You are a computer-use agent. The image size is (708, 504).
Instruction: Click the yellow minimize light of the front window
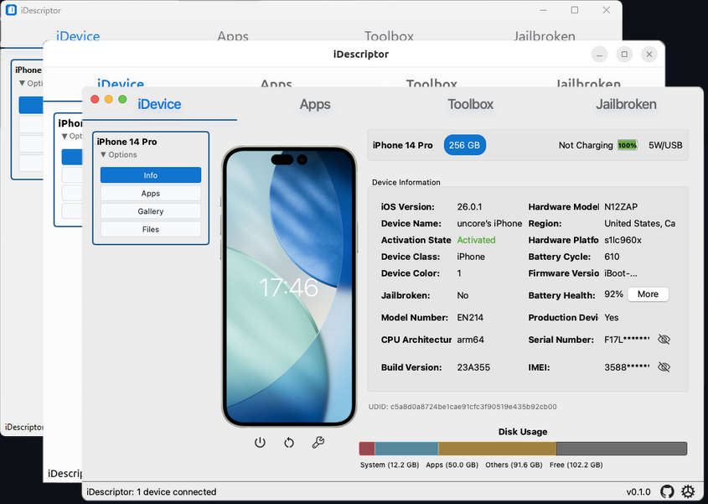point(109,100)
